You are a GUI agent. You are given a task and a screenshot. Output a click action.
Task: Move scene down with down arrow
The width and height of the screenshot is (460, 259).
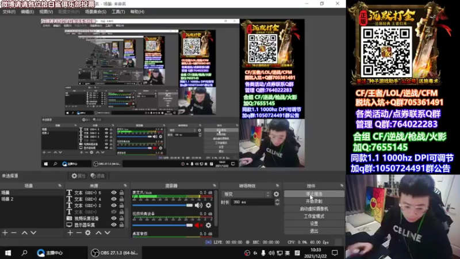(x=33, y=233)
